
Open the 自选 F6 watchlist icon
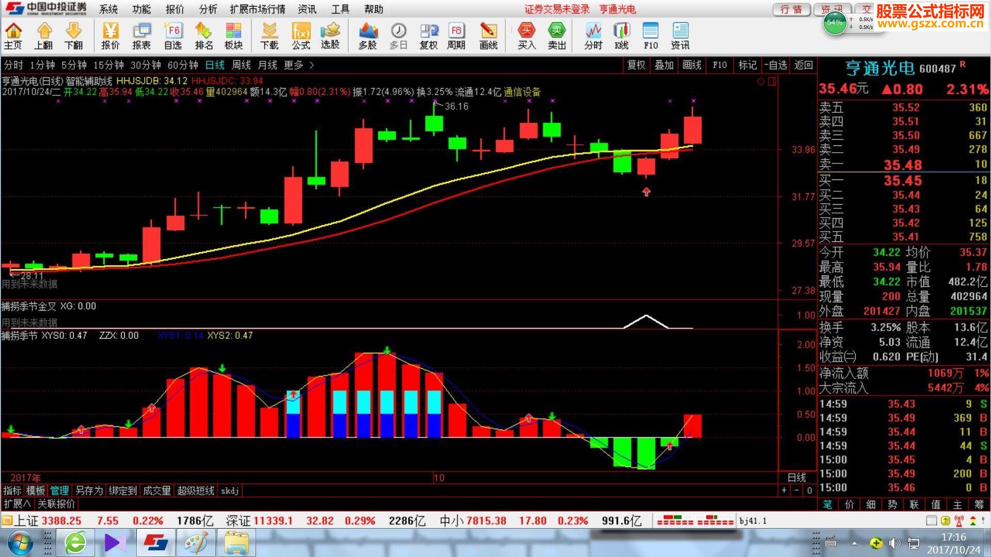173,36
